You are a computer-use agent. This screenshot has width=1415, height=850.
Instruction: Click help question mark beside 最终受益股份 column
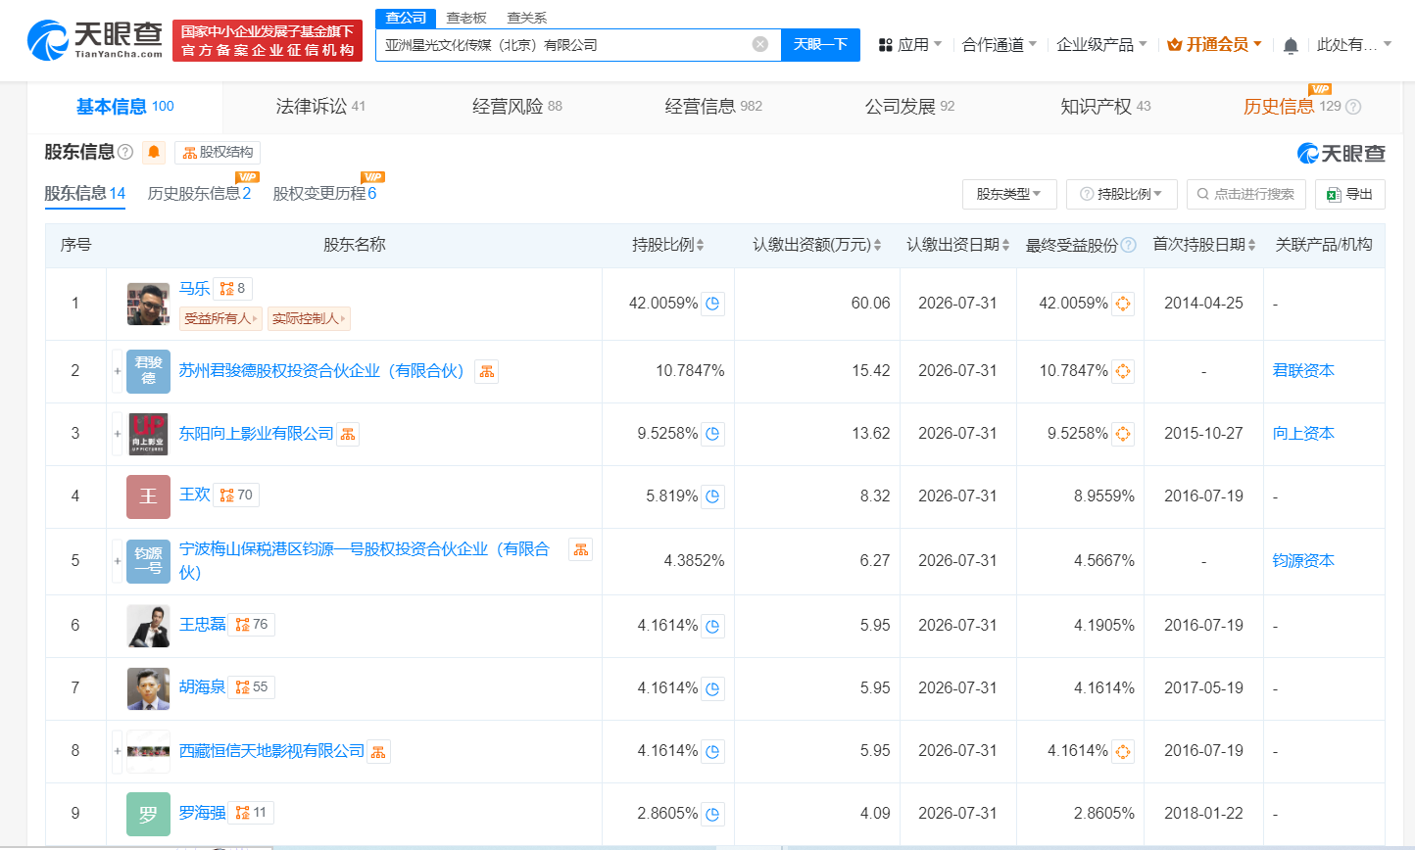tap(1128, 245)
